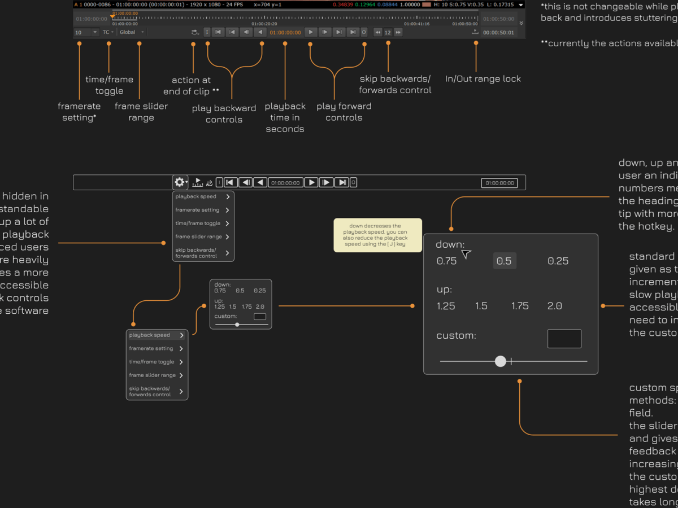Toggle the TC time/frame dropdown
The width and height of the screenshot is (678, 508).
(108, 32)
